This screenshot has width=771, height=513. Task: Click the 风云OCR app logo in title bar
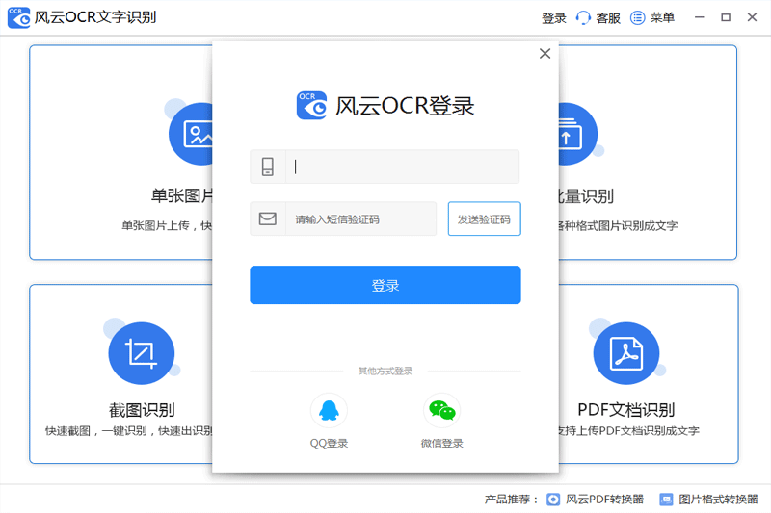coord(17,17)
